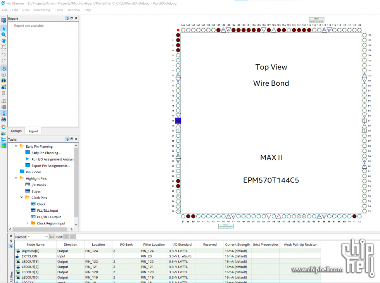
Task: Float the Tasks panel window
Action: [72, 139]
